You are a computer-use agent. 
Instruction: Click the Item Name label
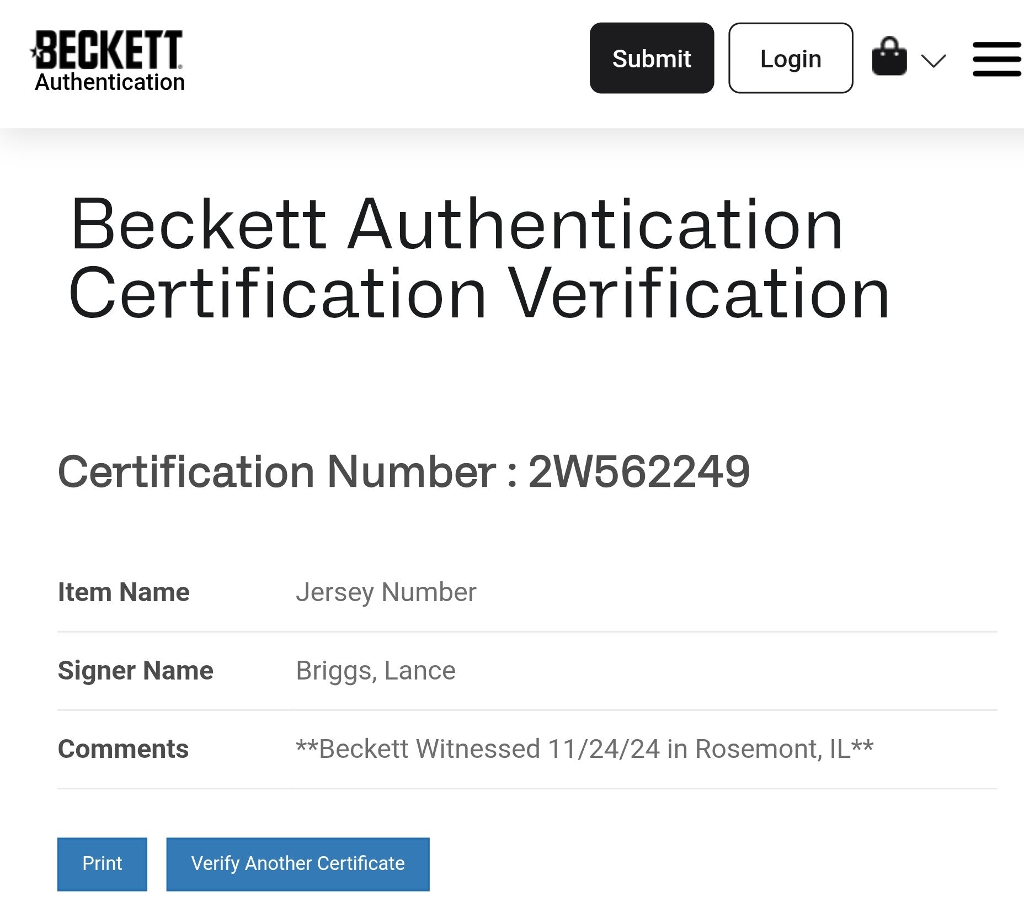point(122,592)
